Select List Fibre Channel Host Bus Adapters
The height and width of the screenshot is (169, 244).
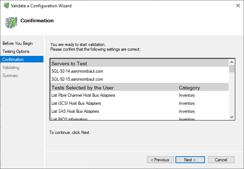[x=83, y=95]
